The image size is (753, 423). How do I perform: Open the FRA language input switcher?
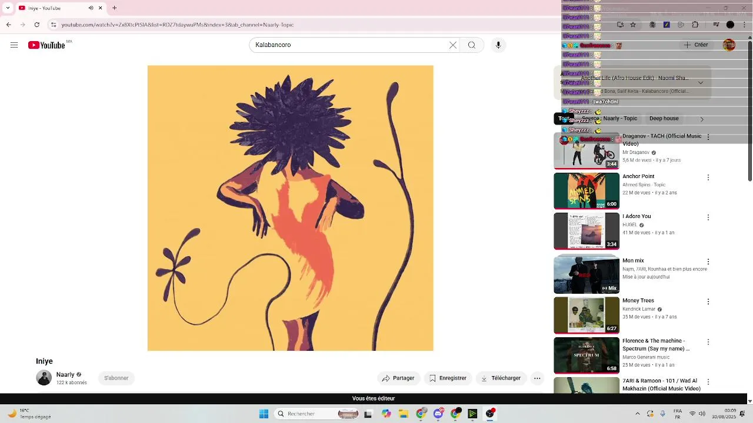pos(678,414)
